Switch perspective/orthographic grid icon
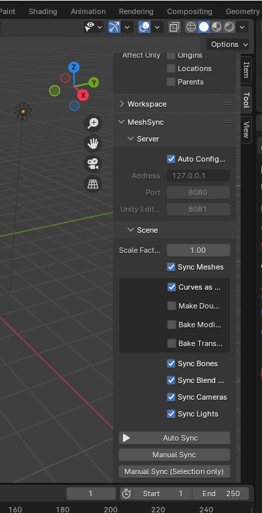 tap(93, 184)
